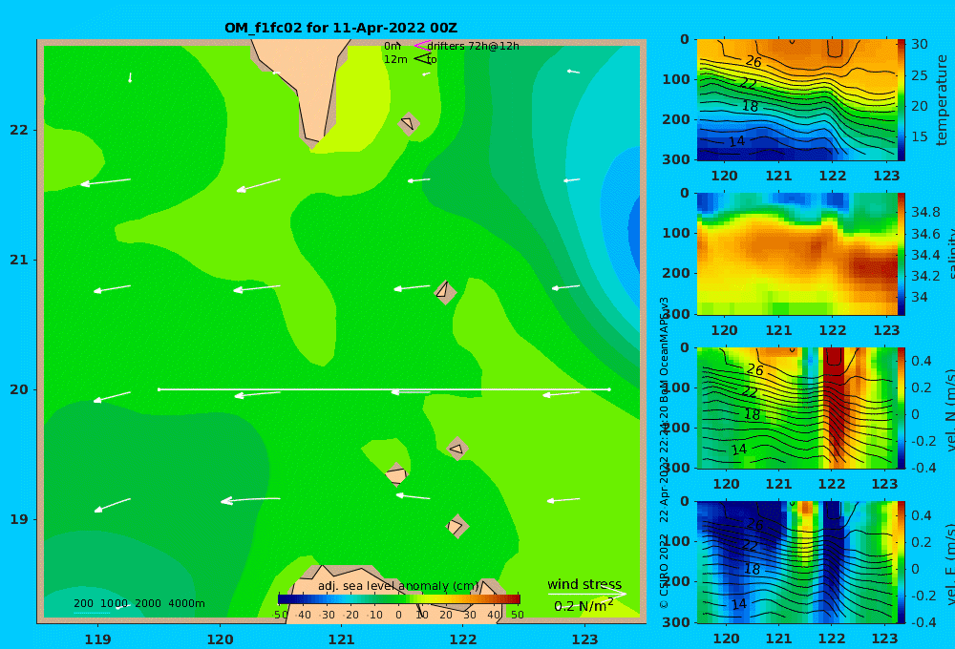The height and width of the screenshot is (649, 955).
Task: Click the 'temperature' axis label
Action: coord(943,100)
